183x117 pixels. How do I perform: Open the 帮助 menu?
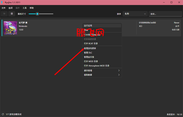(x=32, y=8)
